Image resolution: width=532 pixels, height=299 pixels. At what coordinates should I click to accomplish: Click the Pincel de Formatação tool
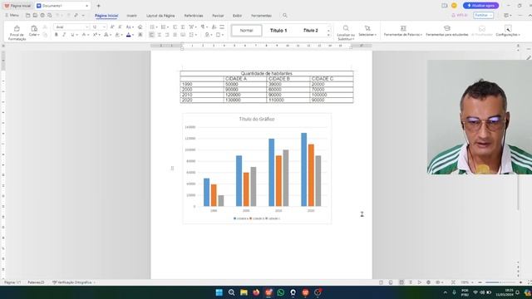coord(17,32)
